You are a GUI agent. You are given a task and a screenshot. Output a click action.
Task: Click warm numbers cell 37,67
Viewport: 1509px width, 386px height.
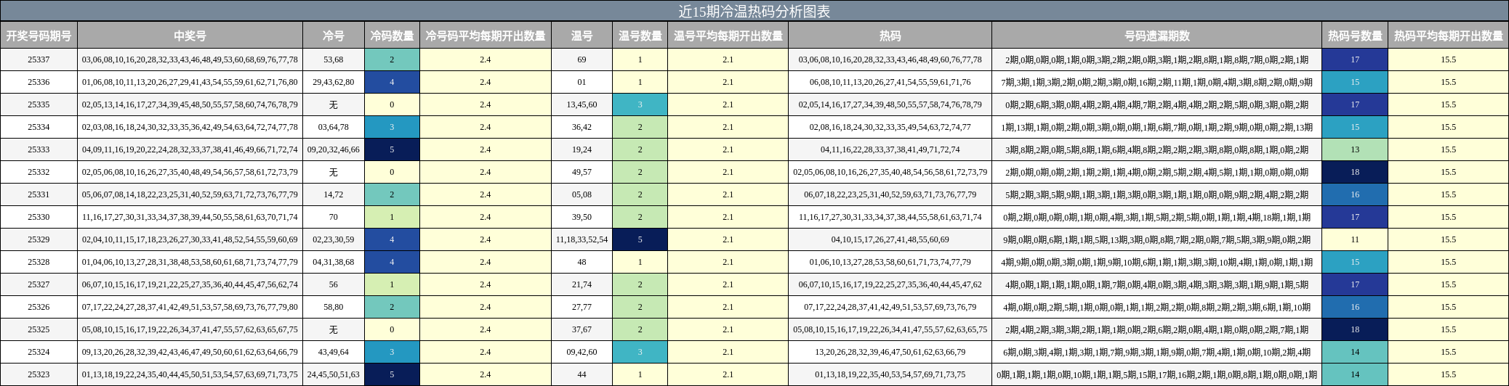(582, 329)
